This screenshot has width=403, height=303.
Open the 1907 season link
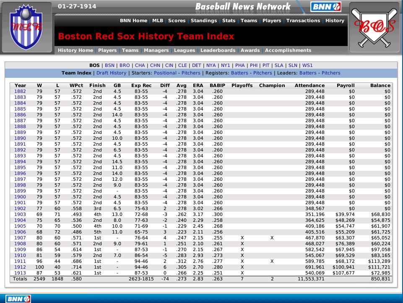click(20, 238)
